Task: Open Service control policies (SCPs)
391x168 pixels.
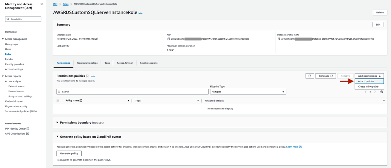Action: pos(21,111)
